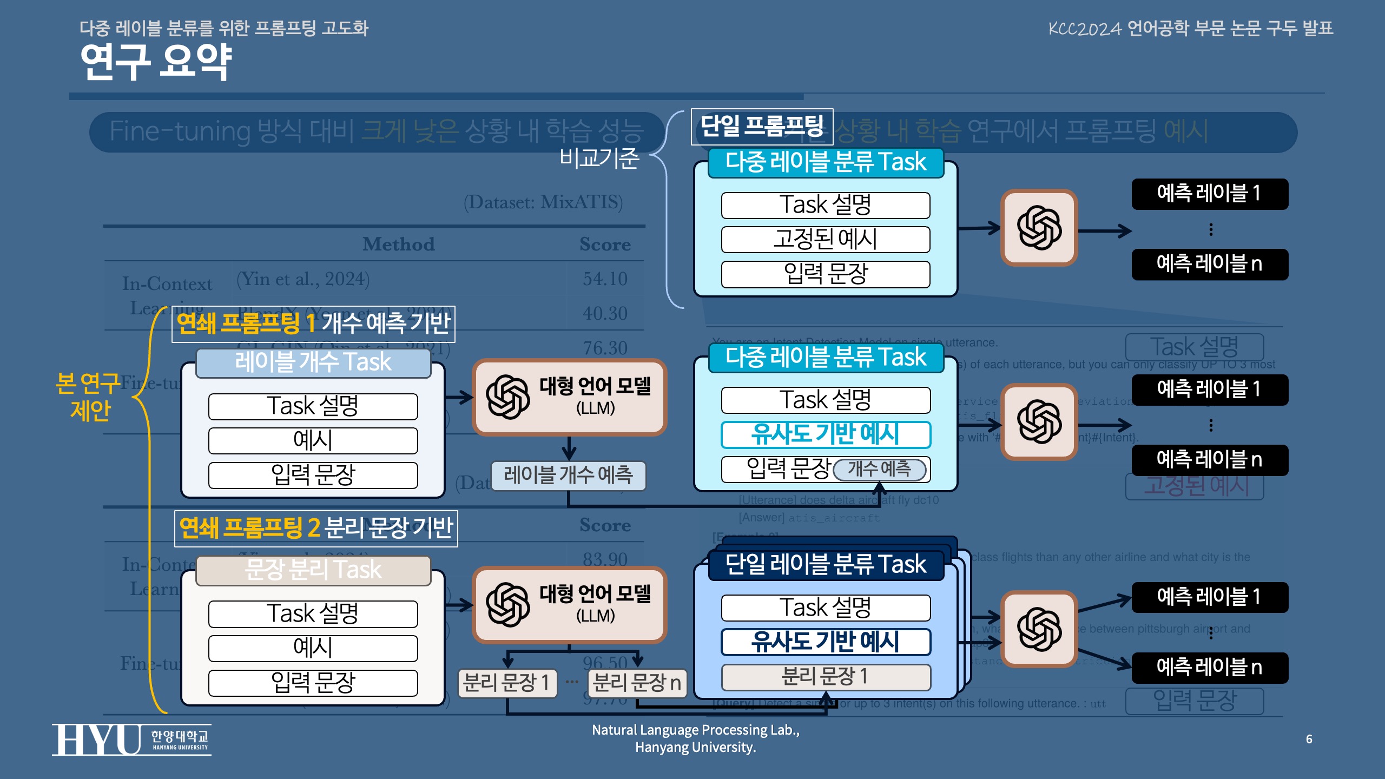The height and width of the screenshot is (779, 1385).
Task: Click the OpenAI logo in single prompting row
Action: tap(1039, 228)
